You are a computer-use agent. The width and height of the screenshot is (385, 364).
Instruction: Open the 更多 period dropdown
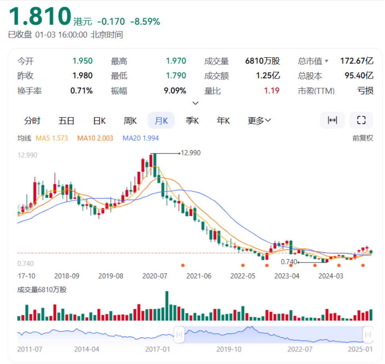[259, 121]
